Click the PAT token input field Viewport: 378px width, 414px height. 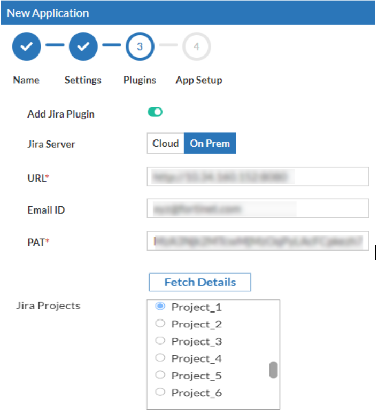[x=258, y=241]
